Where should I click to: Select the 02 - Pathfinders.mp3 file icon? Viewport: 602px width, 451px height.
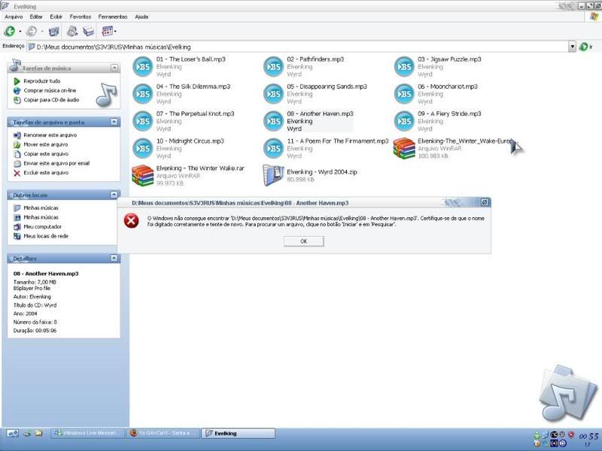point(273,67)
